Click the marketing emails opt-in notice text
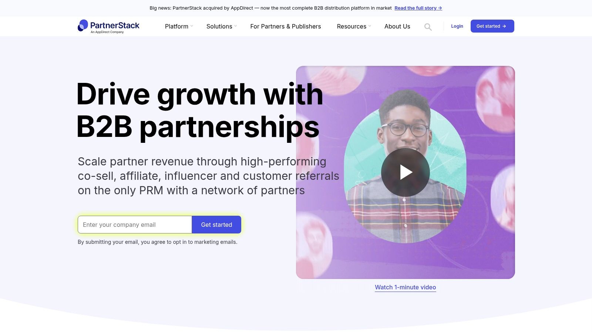 click(158, 242)
